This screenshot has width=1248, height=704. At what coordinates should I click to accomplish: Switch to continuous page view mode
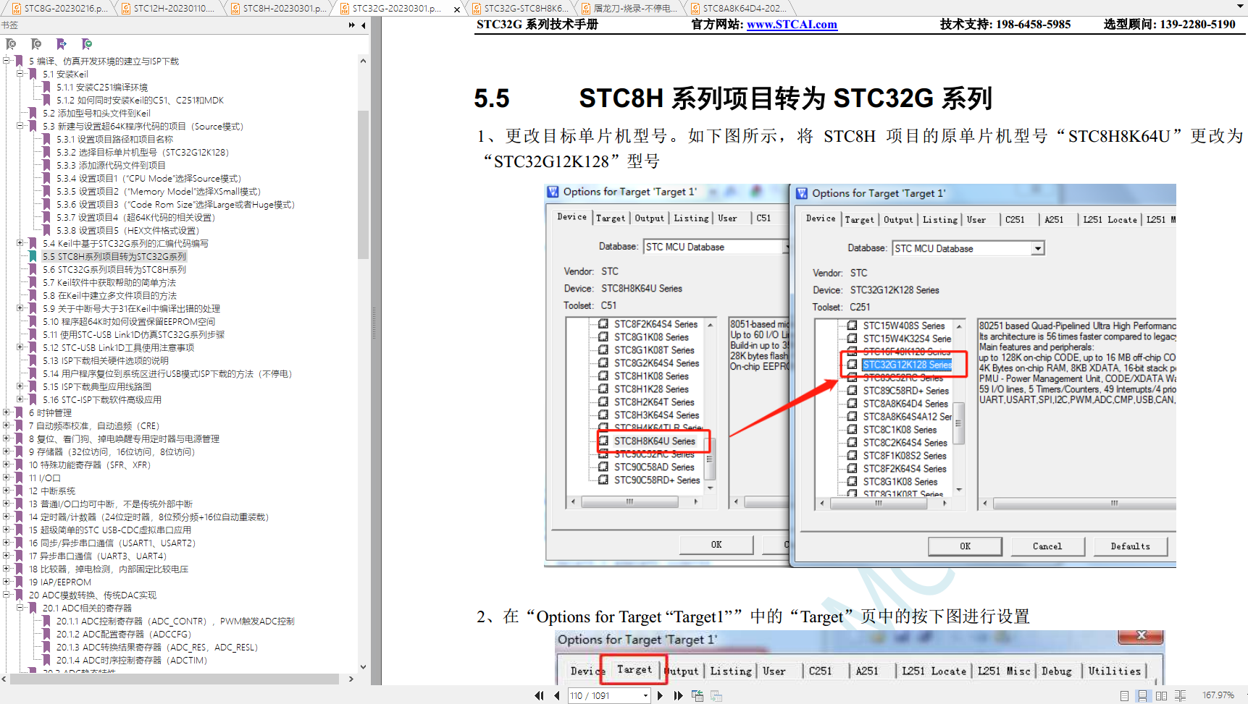(1142, 696)
